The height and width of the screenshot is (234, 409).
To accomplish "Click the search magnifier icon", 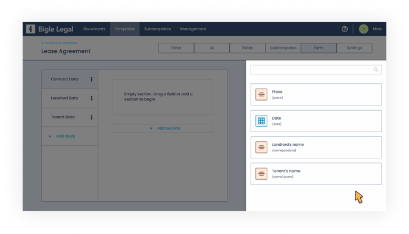I will click(x=376, y=70).
